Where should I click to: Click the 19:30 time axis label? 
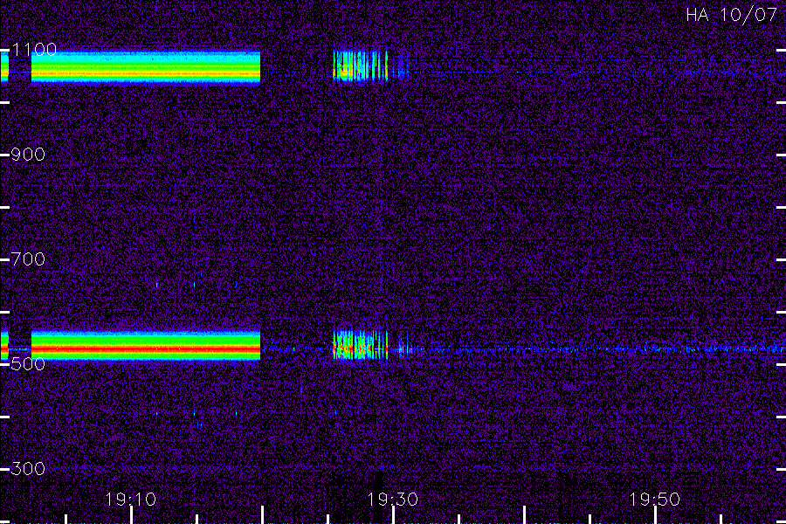point(392,499)
